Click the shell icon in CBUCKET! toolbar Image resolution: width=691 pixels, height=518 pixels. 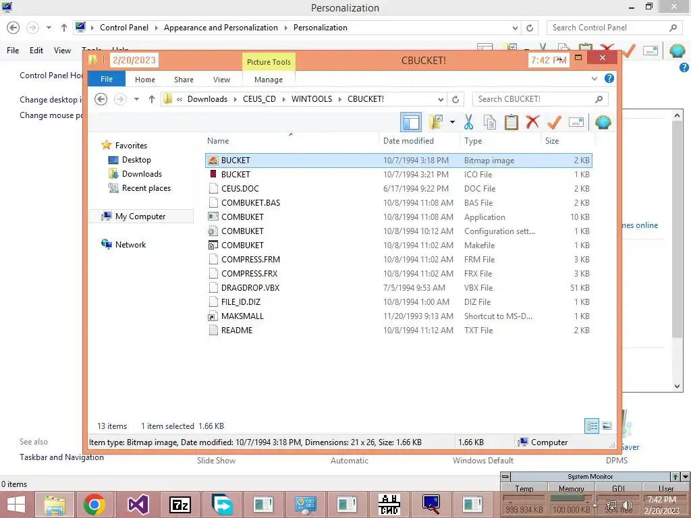click(x=603, y=122)
